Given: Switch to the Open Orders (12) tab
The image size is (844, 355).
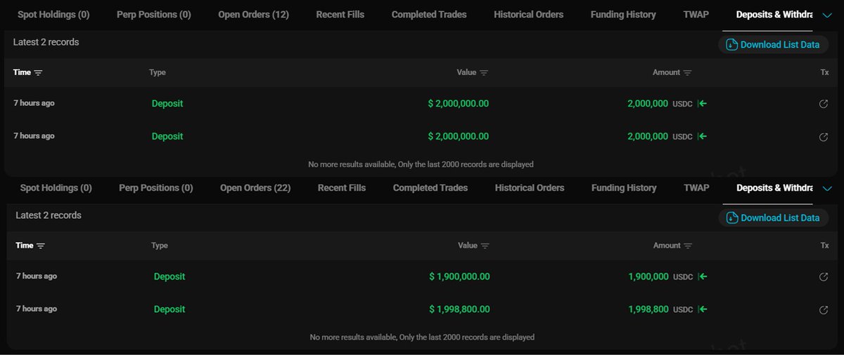Looking at the screenshot, I should pos(254,14).
